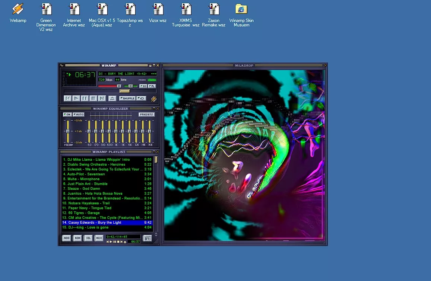Pause playback in Winamp main window
This screenshot has height=281, width=431.
[85, 98]
